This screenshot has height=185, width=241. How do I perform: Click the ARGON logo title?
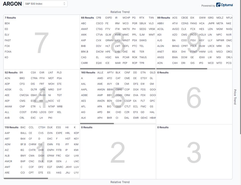tap(12, 4)
